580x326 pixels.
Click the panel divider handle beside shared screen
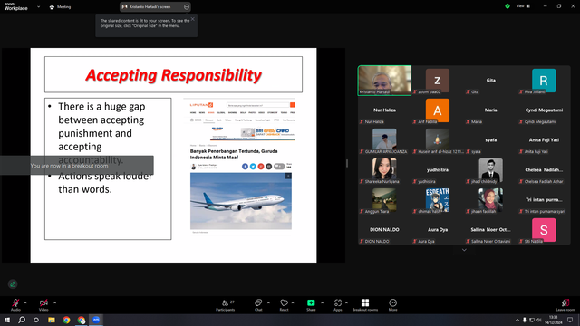(x=347, y=163)
